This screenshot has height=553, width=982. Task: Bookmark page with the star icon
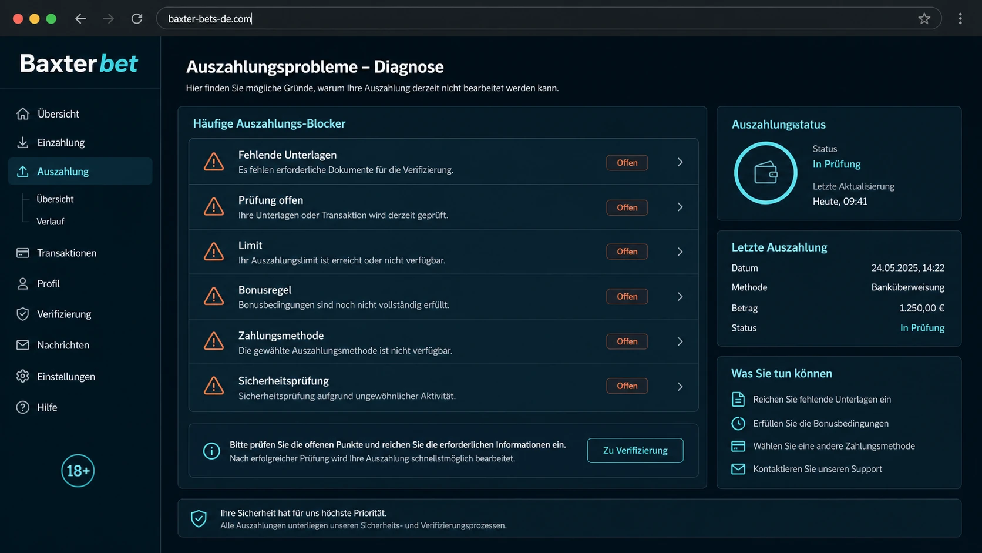[x=924, y=19]
